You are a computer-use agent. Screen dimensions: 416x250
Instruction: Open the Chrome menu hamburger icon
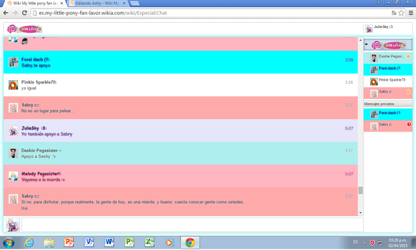411,13
